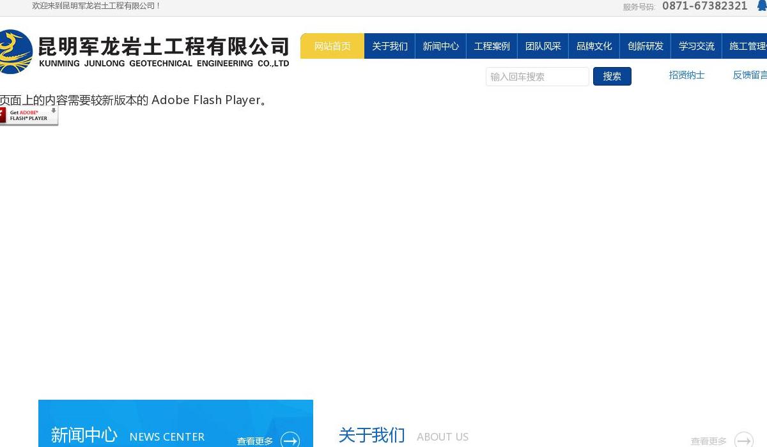
Task: Click the 搜索 search button
Action: pyautogui.click(x=612, y=77)
